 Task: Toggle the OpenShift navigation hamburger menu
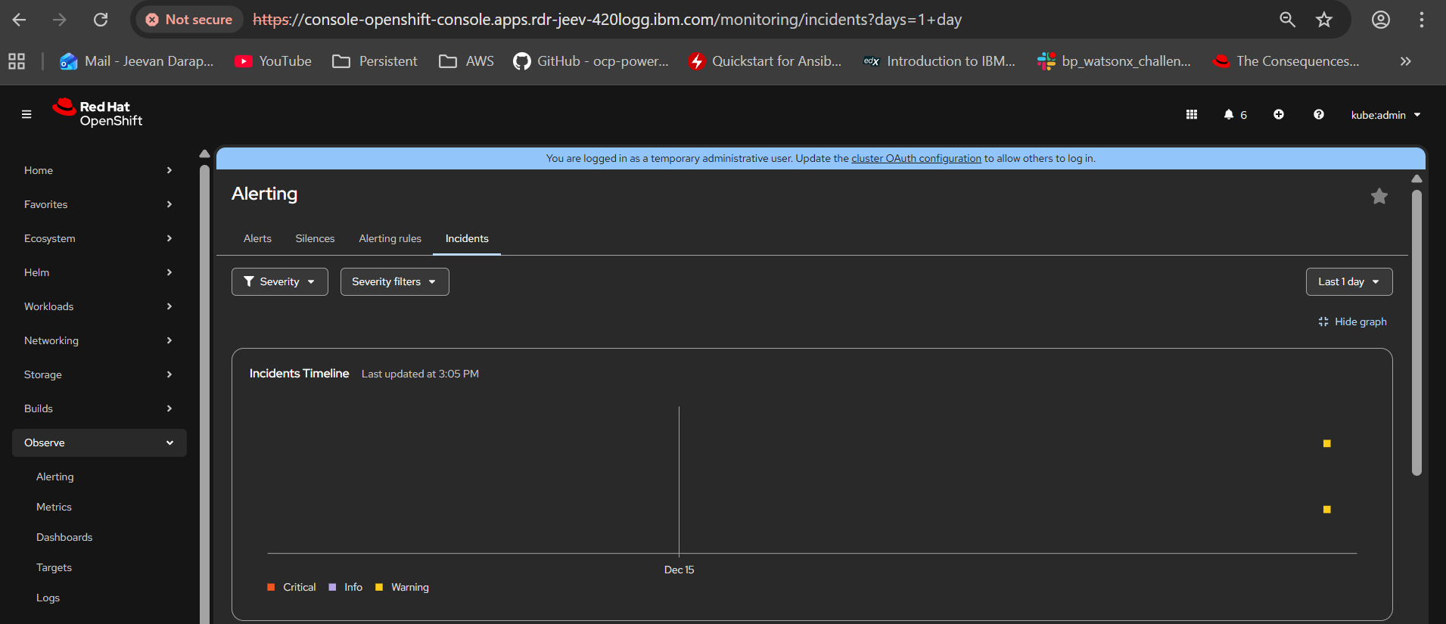[26, 114]
